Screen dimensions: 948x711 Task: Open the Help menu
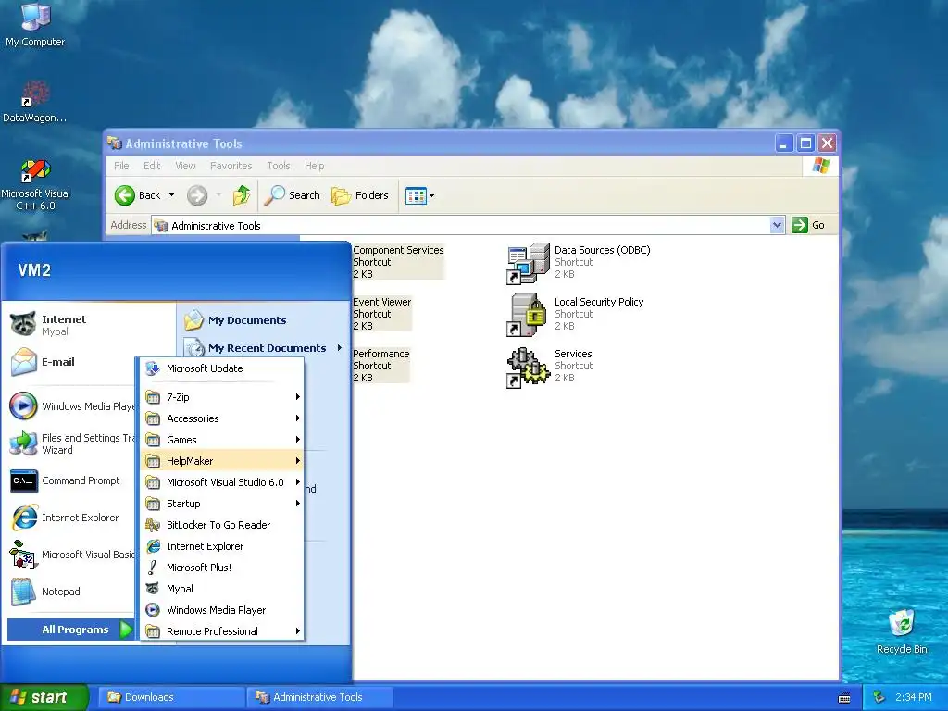[315, 166]
